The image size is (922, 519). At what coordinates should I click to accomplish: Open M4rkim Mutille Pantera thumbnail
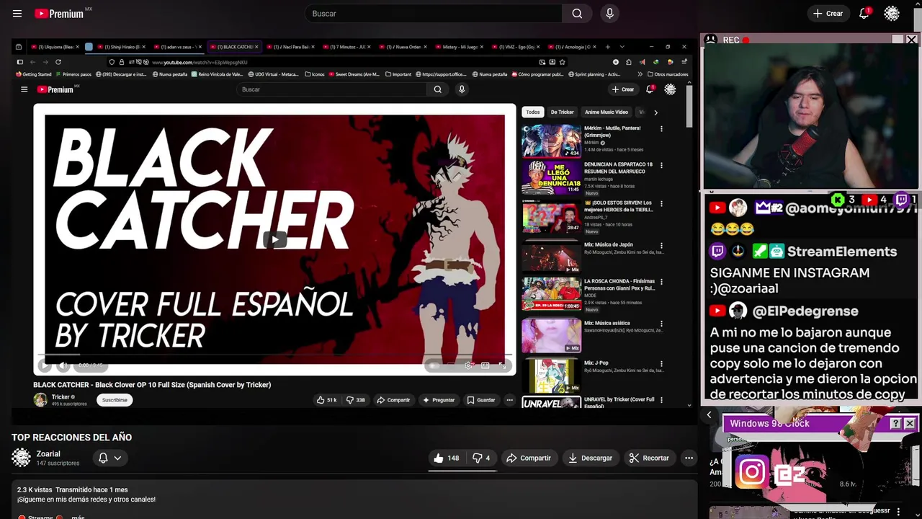pyautogui.click(x=551, y=141)
